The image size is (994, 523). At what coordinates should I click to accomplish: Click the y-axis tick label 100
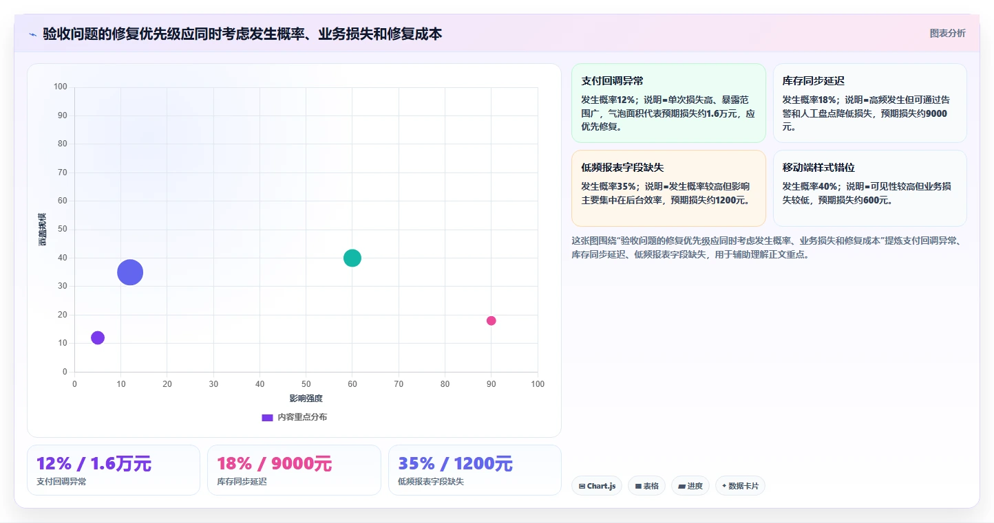(61, 87)
